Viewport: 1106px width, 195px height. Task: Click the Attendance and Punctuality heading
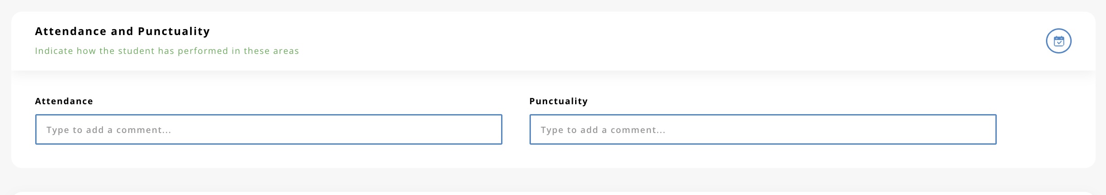pos(122,31)
